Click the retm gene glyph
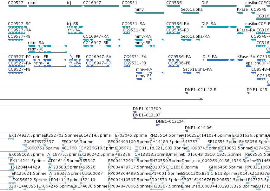This screenshot has width=270, height=191. tap(47, 6)
